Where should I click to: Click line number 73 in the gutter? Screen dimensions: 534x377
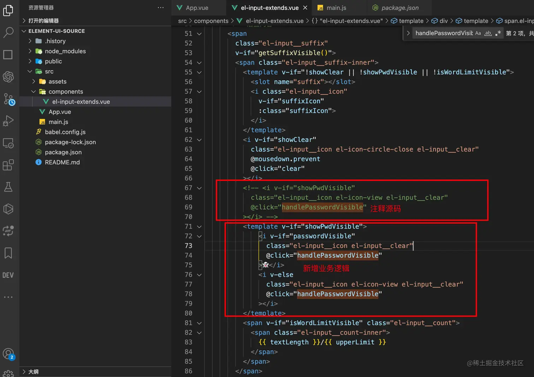click(188, 246)
